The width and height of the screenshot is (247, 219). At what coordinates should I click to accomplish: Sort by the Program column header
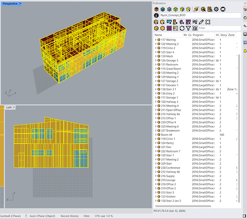click(203, 35)
